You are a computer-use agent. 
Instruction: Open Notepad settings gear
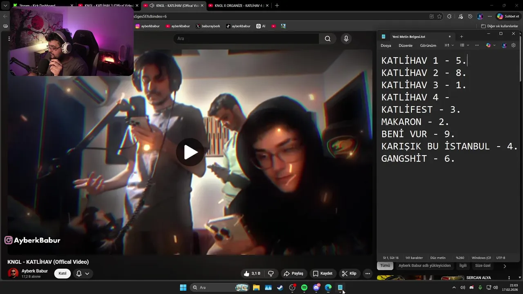point(514,45)
